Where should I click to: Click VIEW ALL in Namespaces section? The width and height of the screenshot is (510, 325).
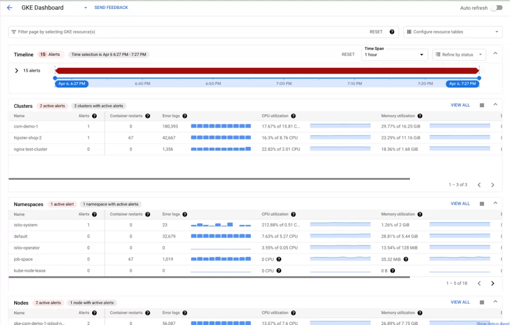(x=460, y=204)
